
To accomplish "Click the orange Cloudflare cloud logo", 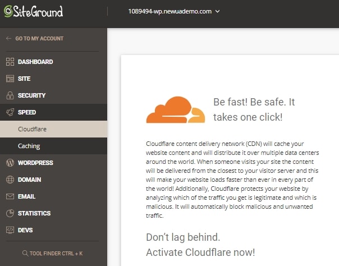I will coord(176,109).
